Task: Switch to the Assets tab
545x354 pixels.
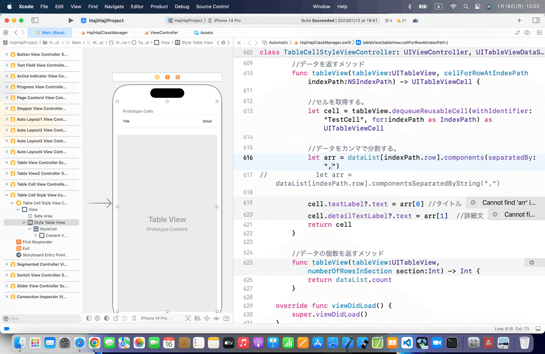Action: click(203, 33)
